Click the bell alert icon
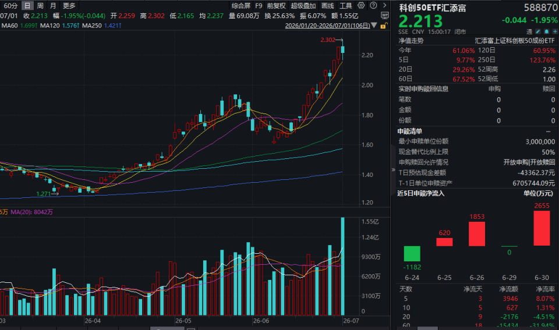This screenshot has width=559, height=330. (x=547, y=31)
